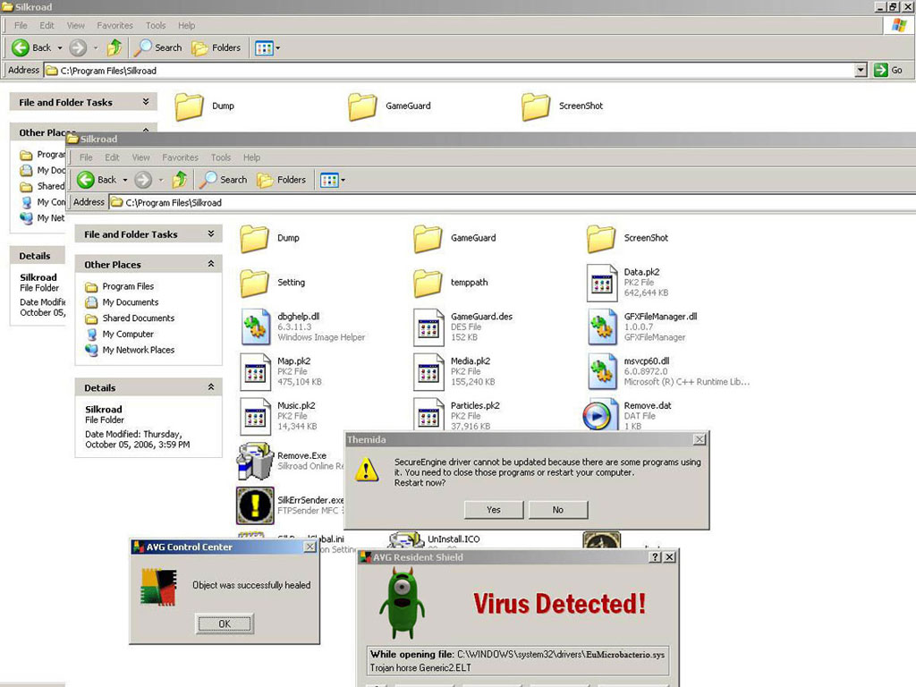Open Program Files link in front window
916x687 pixels.
click(128, 287)
